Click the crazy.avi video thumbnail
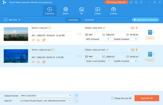The width and height of the screenshot is (163, 105). click(16, 34)
